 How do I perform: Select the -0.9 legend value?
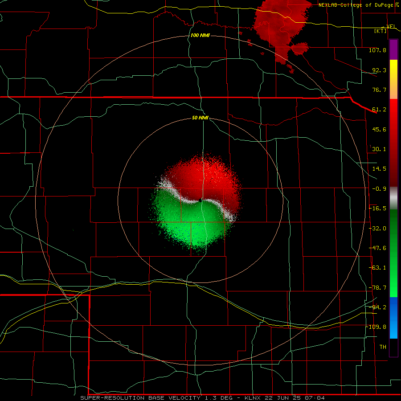pyautogui.click(x=379, y=189)
